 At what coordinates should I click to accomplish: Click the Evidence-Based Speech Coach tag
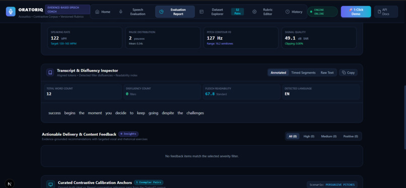coord(67,10)
